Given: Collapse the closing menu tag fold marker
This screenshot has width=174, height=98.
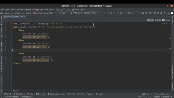Looking at the screenshot, I should (x=11, y=63).
